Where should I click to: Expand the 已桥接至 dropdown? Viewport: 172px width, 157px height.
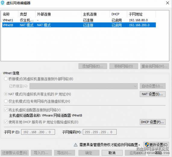tap(83, 86)
